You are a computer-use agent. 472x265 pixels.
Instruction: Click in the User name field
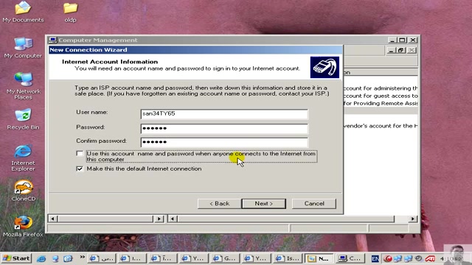tap(224, 114)
